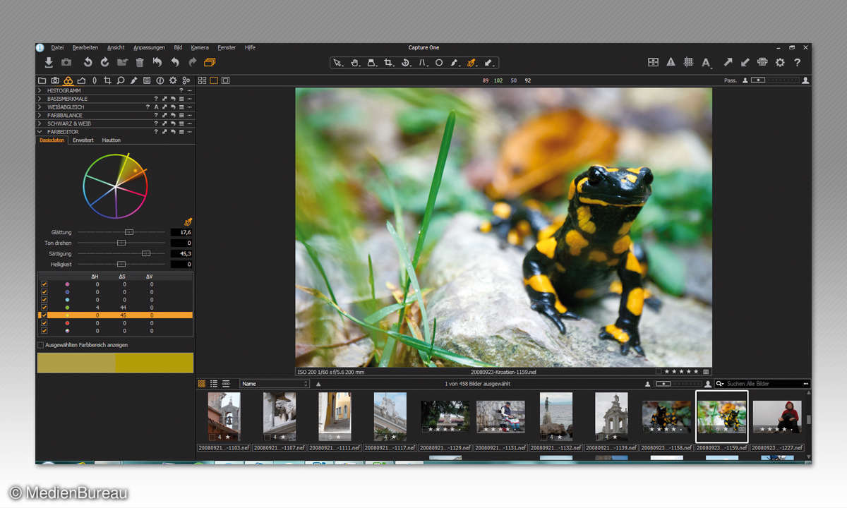Image resolution: width=847 pixels, height=508 pixels.
Task: Open the Bearbeiten menu
Action: (85, 47)
